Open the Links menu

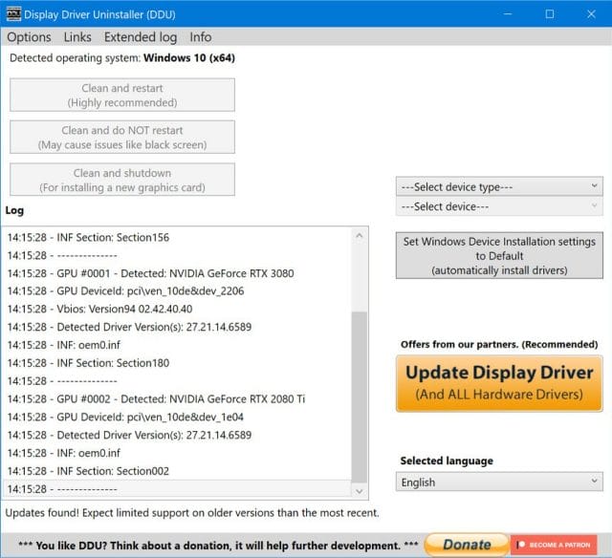click(77, 37)
